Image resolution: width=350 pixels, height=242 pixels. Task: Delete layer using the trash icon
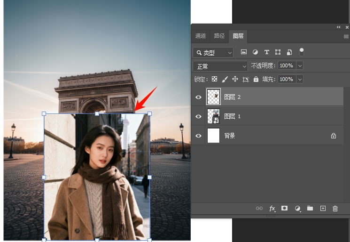335,208
